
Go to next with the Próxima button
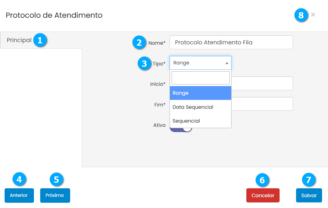click(x=55, y=195)
